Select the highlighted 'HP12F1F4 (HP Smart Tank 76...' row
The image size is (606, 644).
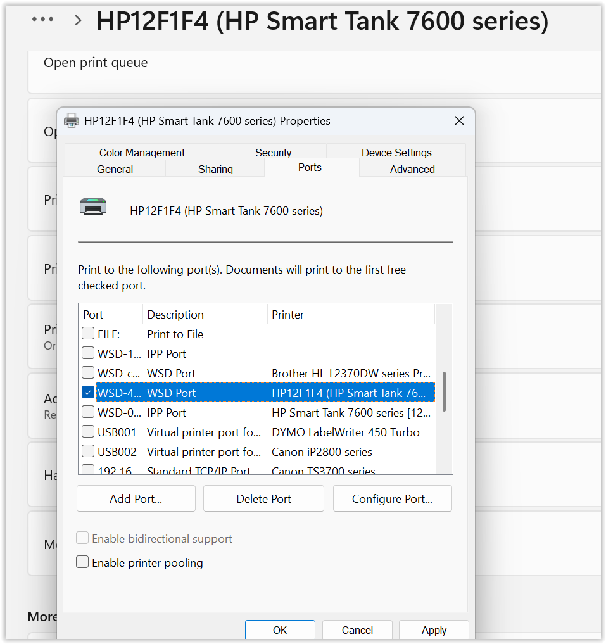pyautogui.click(x=265, y=393)
